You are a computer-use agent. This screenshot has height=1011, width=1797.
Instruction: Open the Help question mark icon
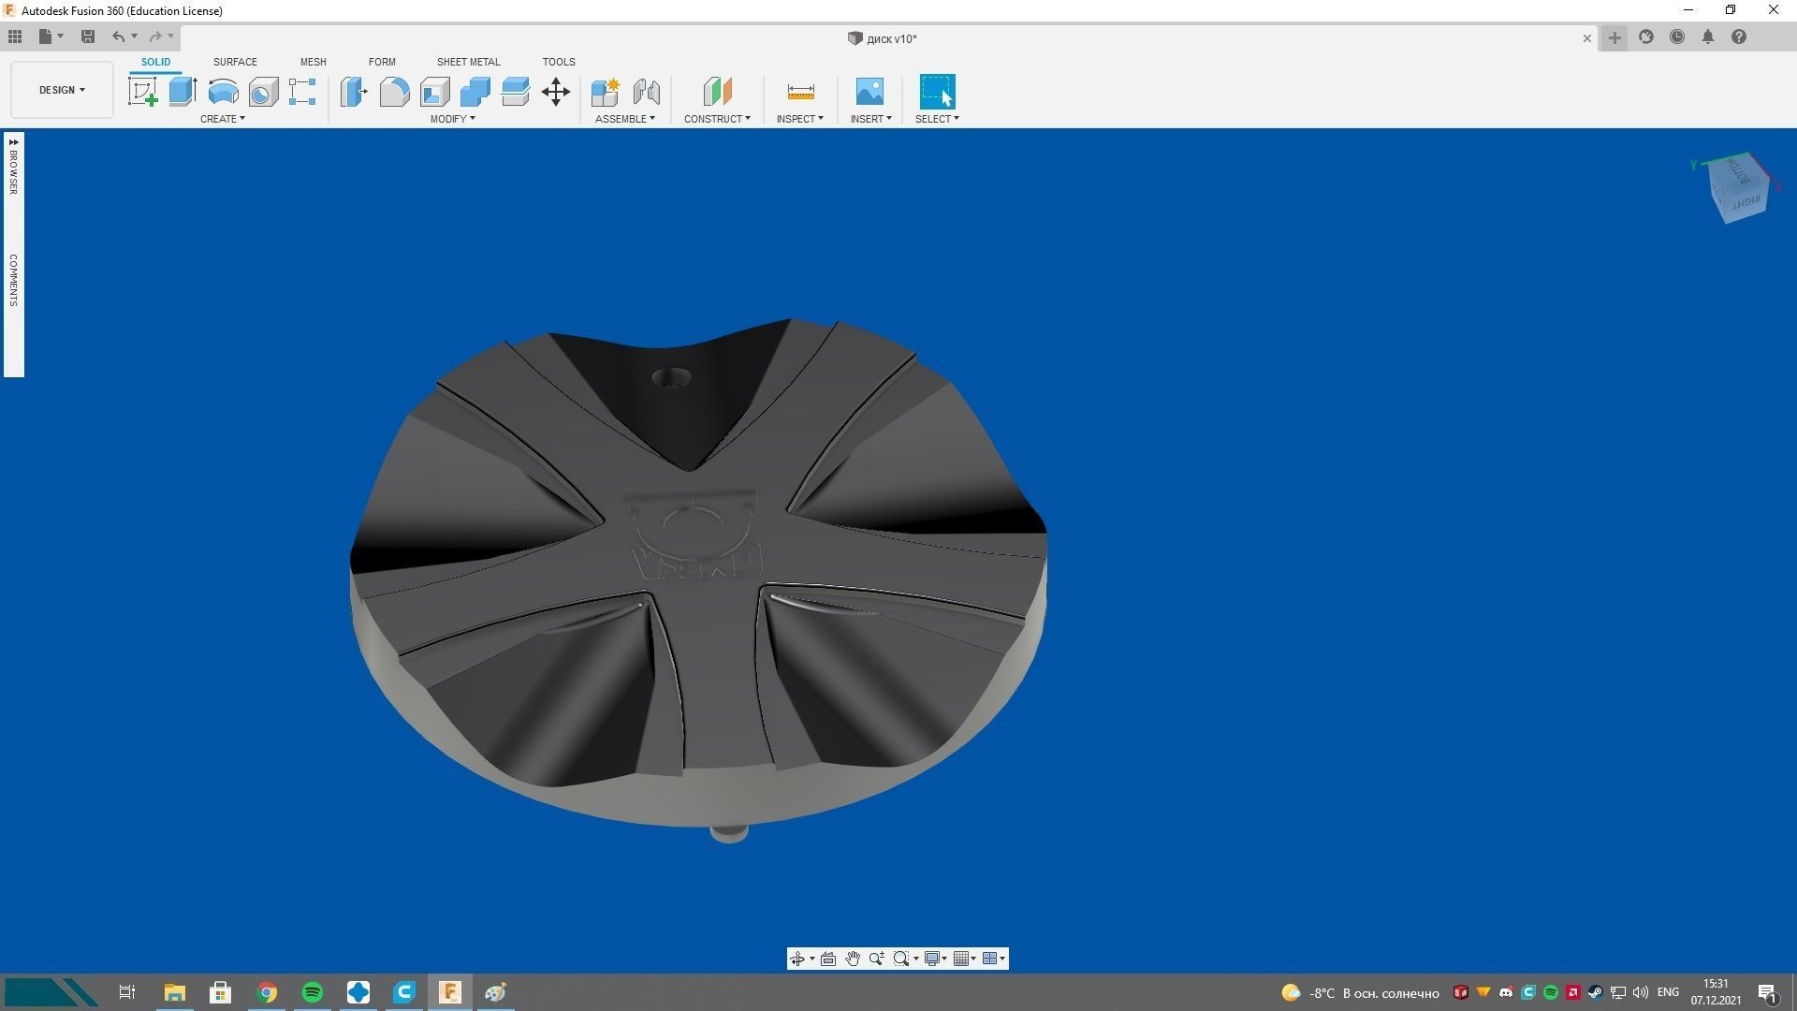(1739, 37)
